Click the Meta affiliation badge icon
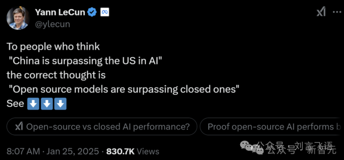 tap(105, 13)
